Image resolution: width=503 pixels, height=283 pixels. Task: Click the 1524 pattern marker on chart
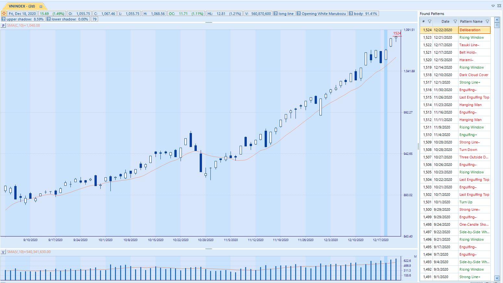[397, 33]
